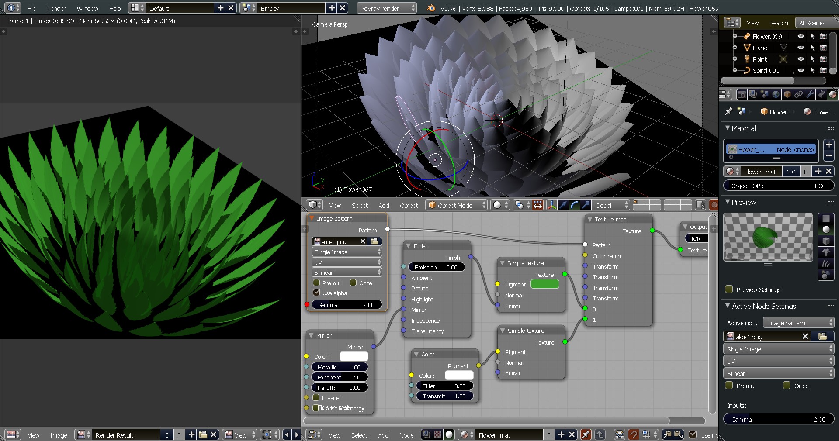This screenshot has width=839, height=441.
Task: Hide Flower.099 with its eye toggle
Action: point(801,37)
